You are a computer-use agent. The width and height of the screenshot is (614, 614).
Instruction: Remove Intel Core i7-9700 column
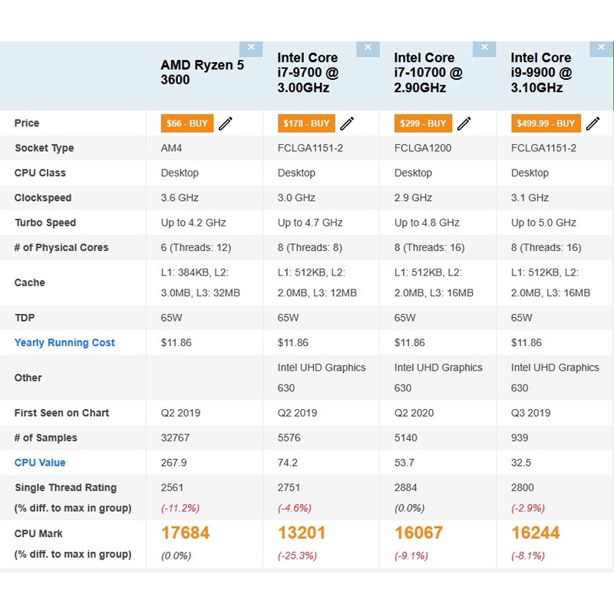click(367, 48)
